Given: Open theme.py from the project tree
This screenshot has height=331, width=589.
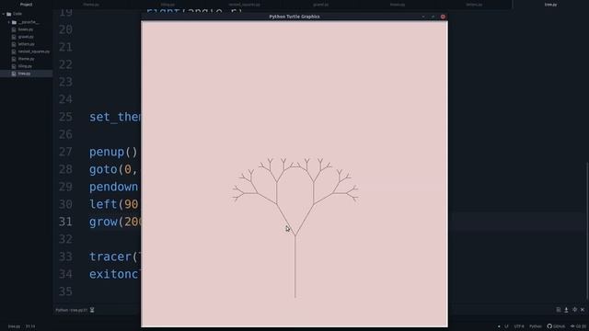Looking at the screenshot, I should 27,59.
